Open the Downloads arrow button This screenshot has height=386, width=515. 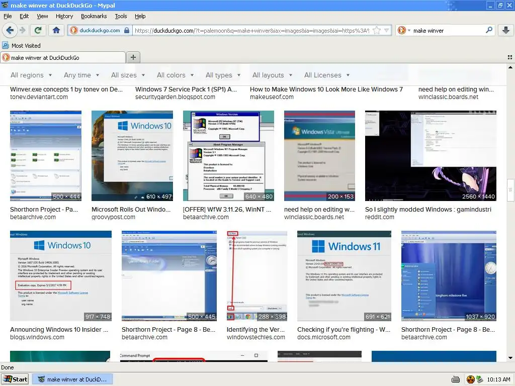[506, 30]
